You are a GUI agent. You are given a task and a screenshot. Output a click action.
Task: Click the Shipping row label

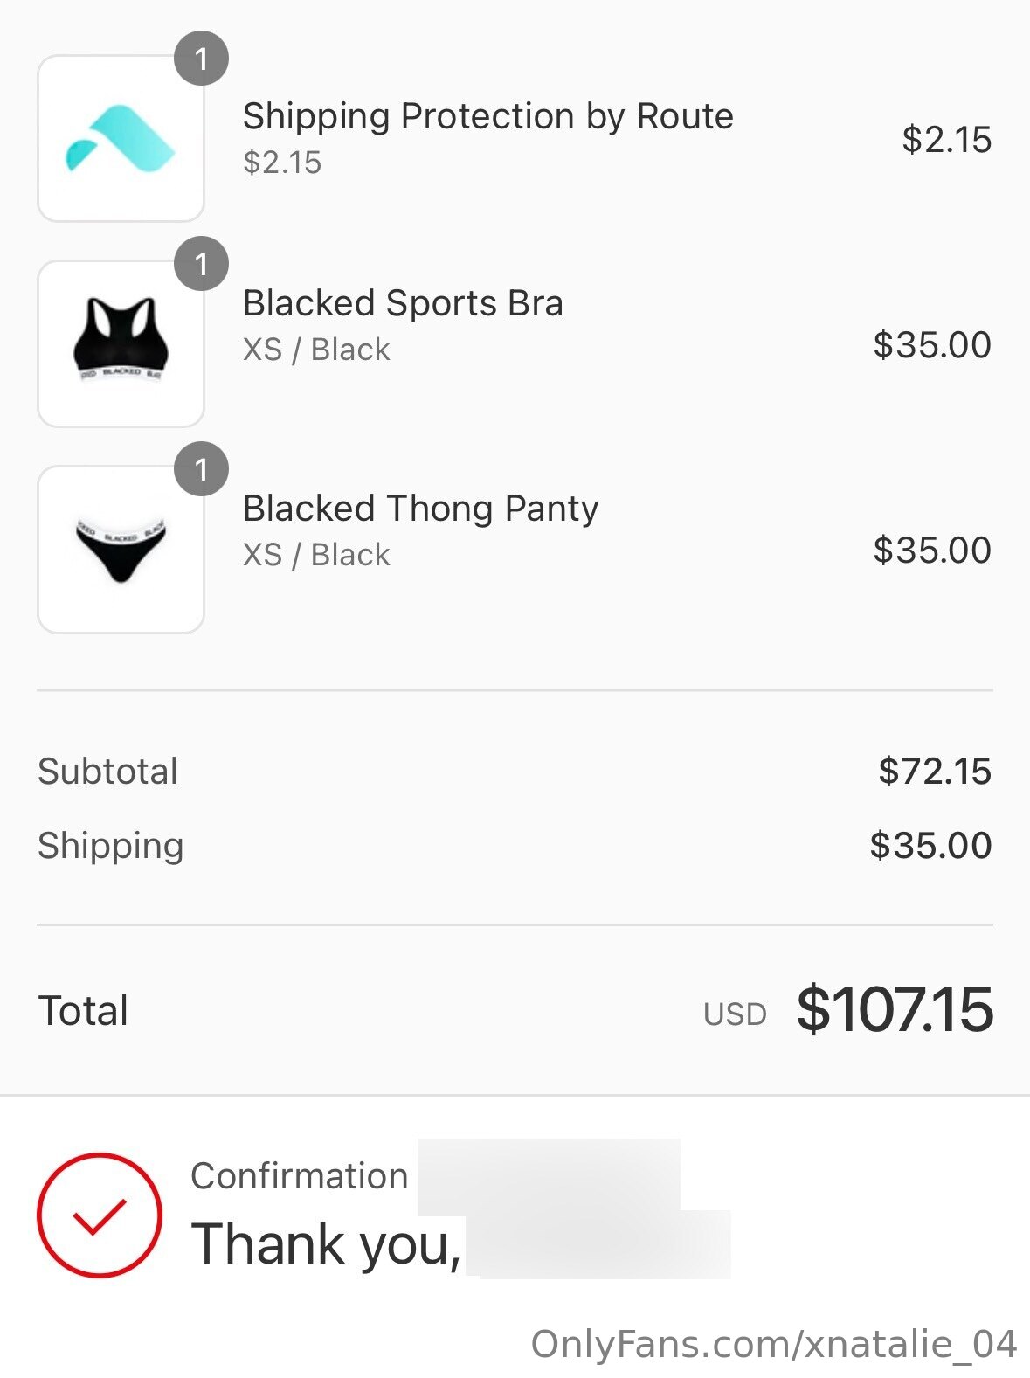tap(111, 846)
